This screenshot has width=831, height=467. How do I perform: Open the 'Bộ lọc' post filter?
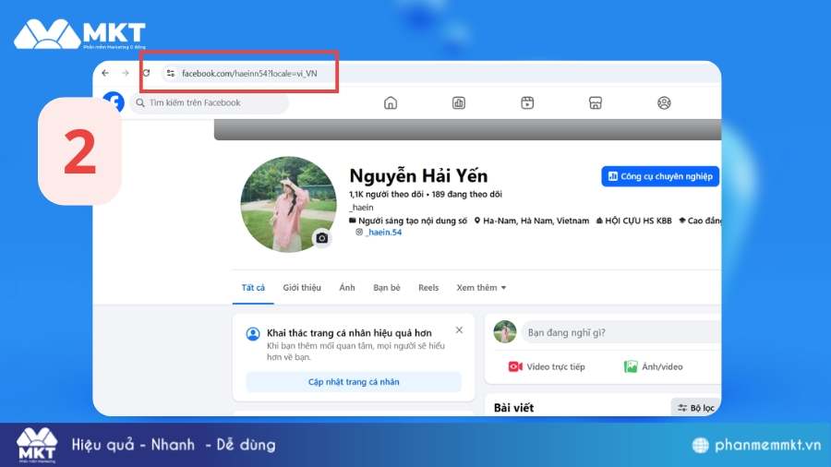click(x=696, y=408)
